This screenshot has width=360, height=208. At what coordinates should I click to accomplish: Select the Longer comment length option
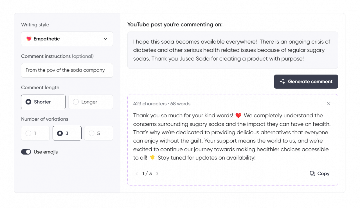[91, 102]
